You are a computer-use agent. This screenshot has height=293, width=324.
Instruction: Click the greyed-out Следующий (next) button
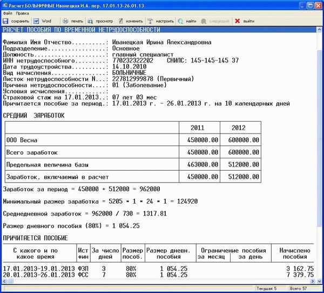click(215, 21)
